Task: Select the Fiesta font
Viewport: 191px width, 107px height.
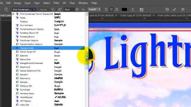Action: pyautogui.click(x=48, y=18)
